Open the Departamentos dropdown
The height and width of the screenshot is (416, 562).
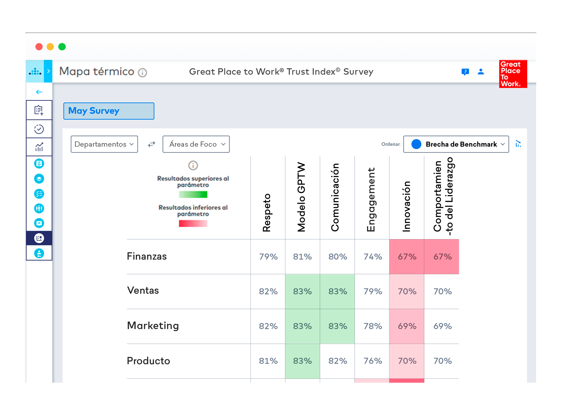coord(104,144)
